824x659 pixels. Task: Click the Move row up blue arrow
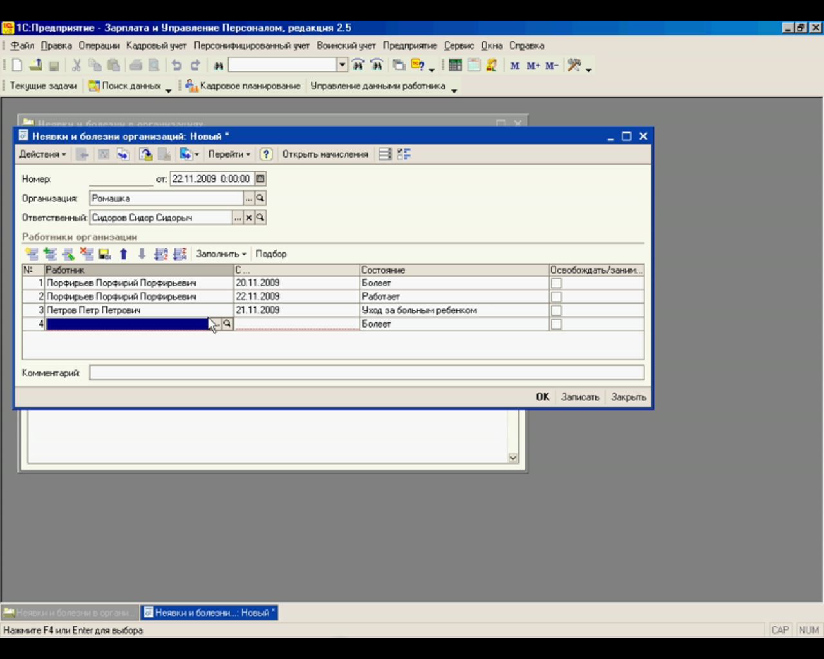(124, 254)
